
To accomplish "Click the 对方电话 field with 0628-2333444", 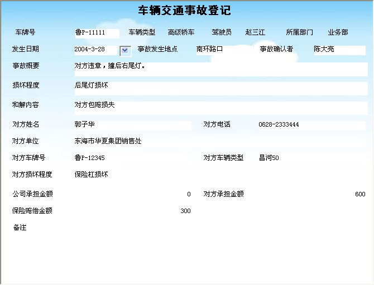I will [x=311, y=125].
